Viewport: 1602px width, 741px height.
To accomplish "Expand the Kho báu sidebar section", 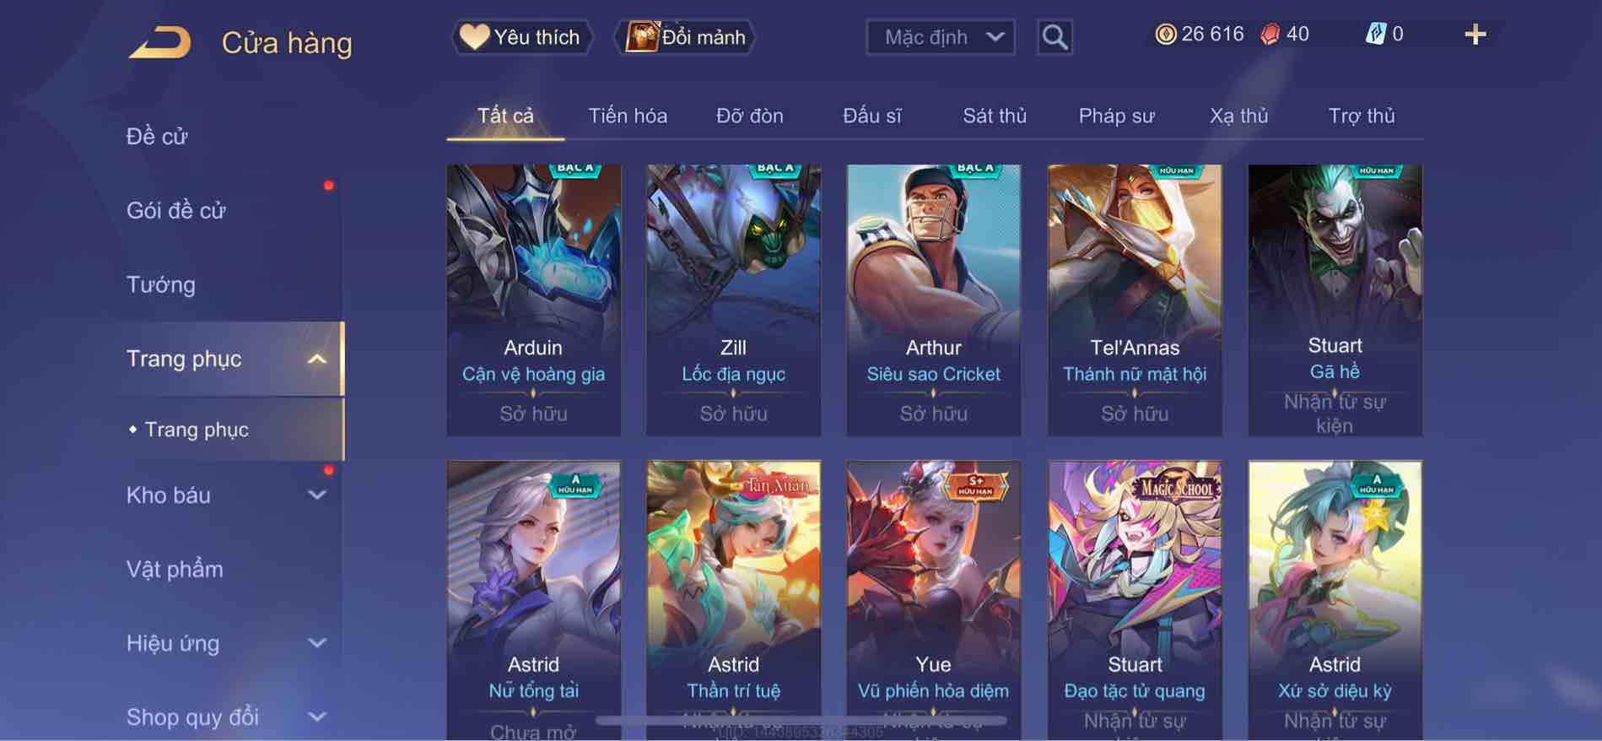I will tap(316, 495).
